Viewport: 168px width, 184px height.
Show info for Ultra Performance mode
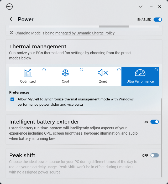(156, 70)
